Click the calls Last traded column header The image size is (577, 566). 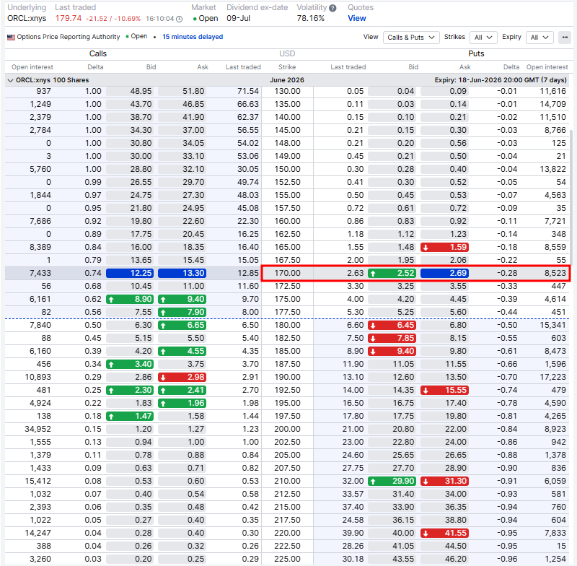coord(243,67)
